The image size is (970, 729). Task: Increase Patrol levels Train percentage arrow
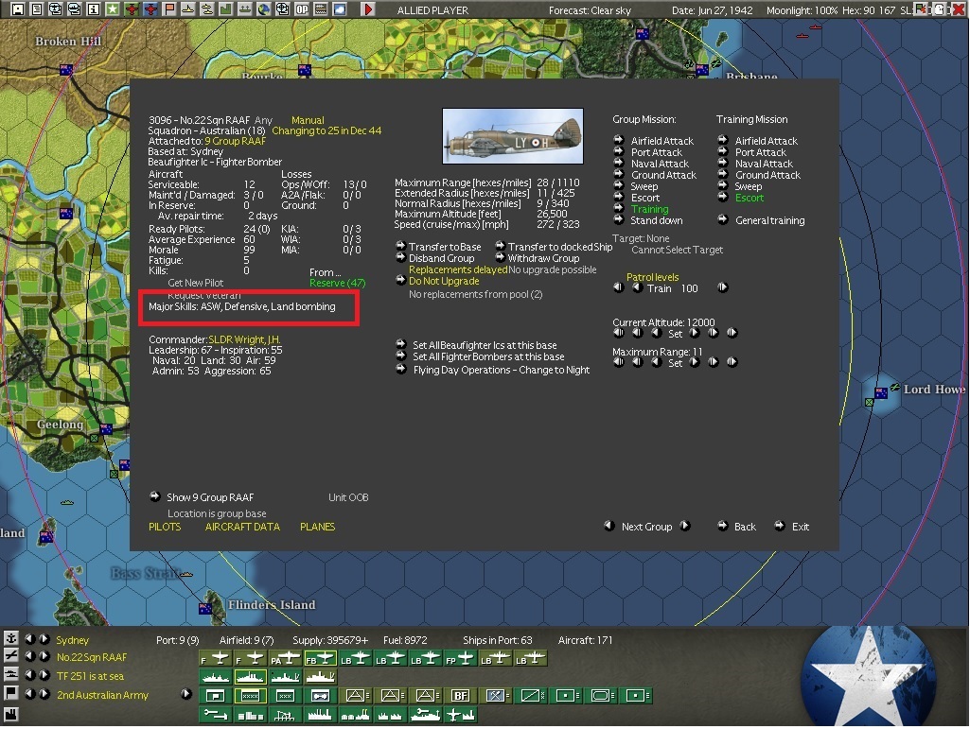(x=723, y=286)
